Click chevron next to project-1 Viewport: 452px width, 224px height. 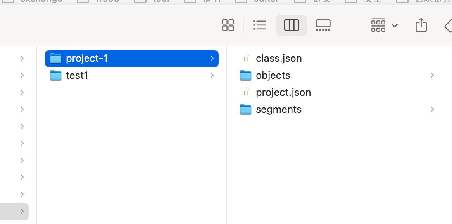coord(212,58)
